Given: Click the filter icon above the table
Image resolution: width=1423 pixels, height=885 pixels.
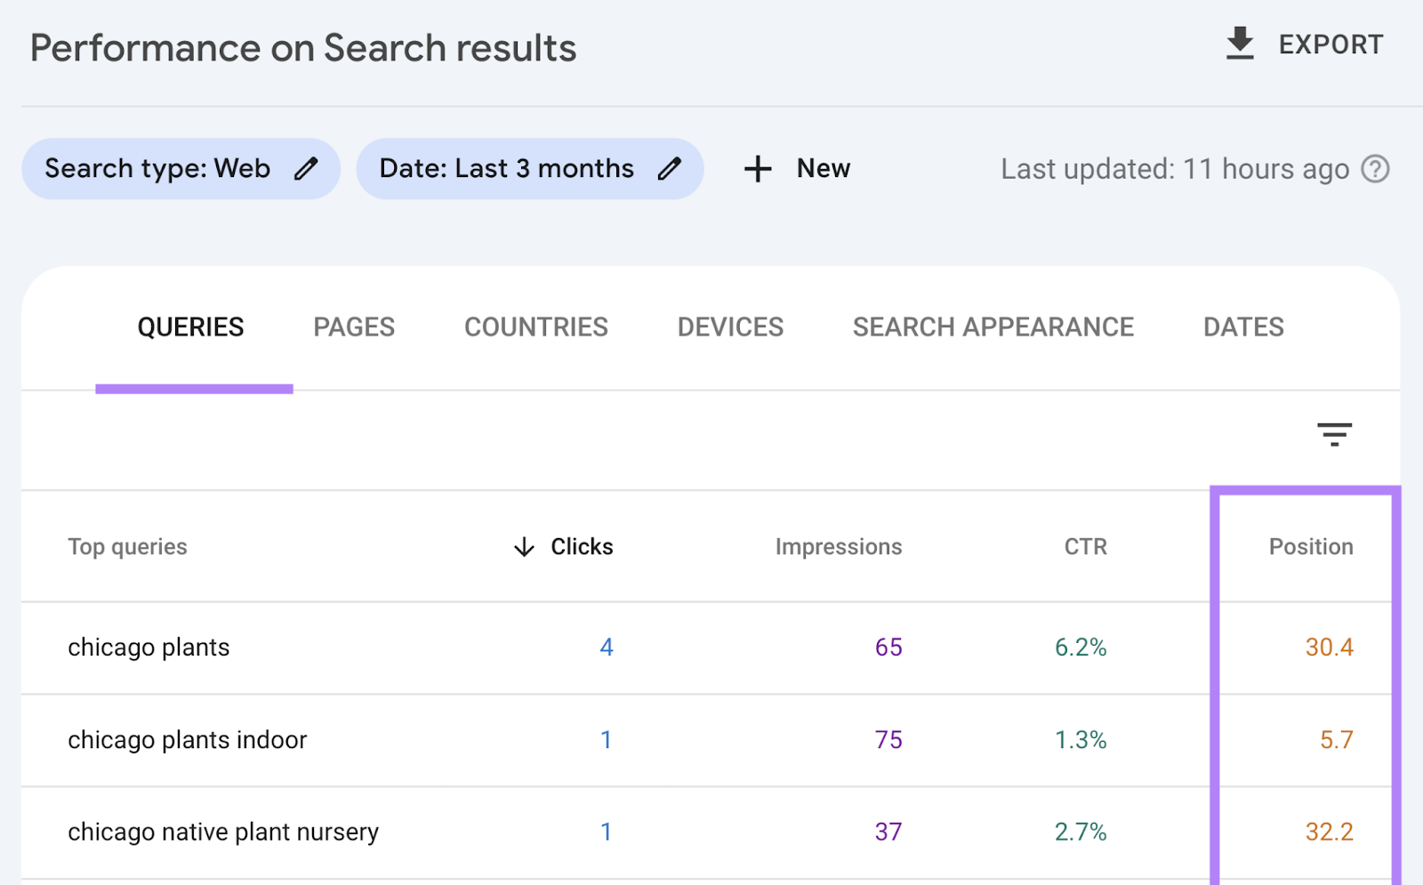Looking at the screenshot, I should click(x=1336, y=435).
